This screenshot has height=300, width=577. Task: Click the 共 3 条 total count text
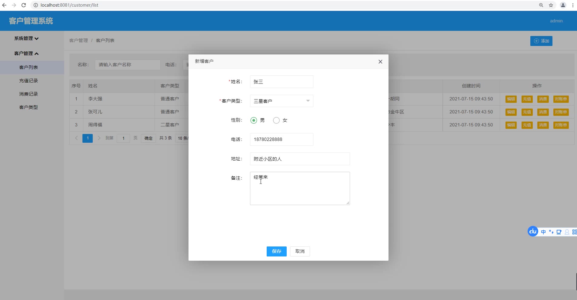click(x=166, y=138)
